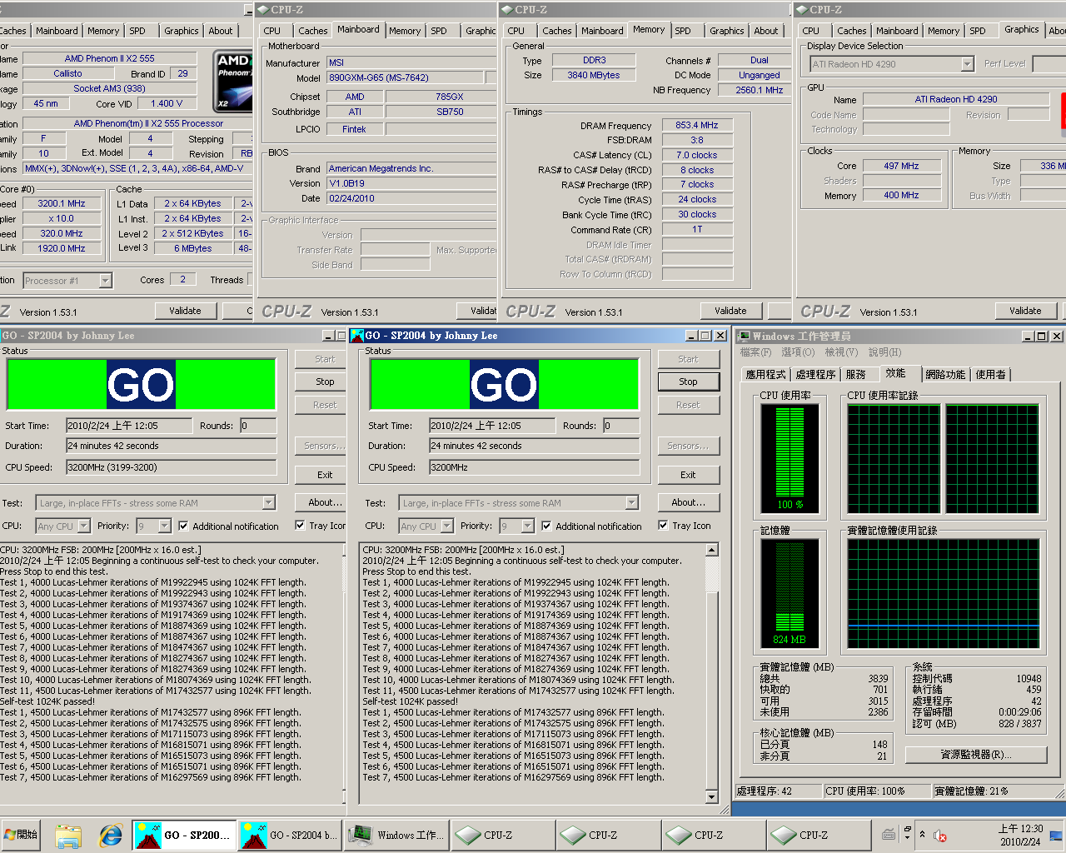Screen dimensions: 1066x853
Task: Click the CPU Speed field showing 3200MHz (3199-3200)
Action: coord(171,467)
